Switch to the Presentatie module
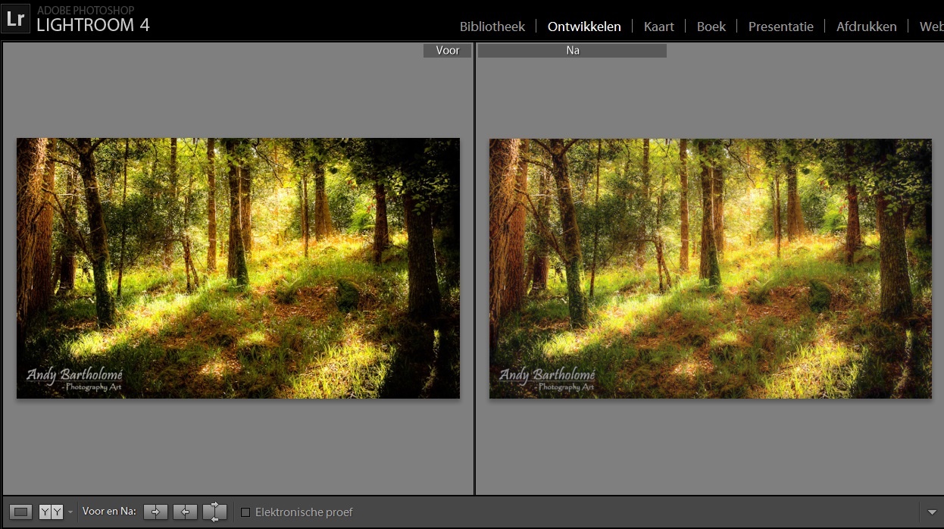 tap(781, 27)
